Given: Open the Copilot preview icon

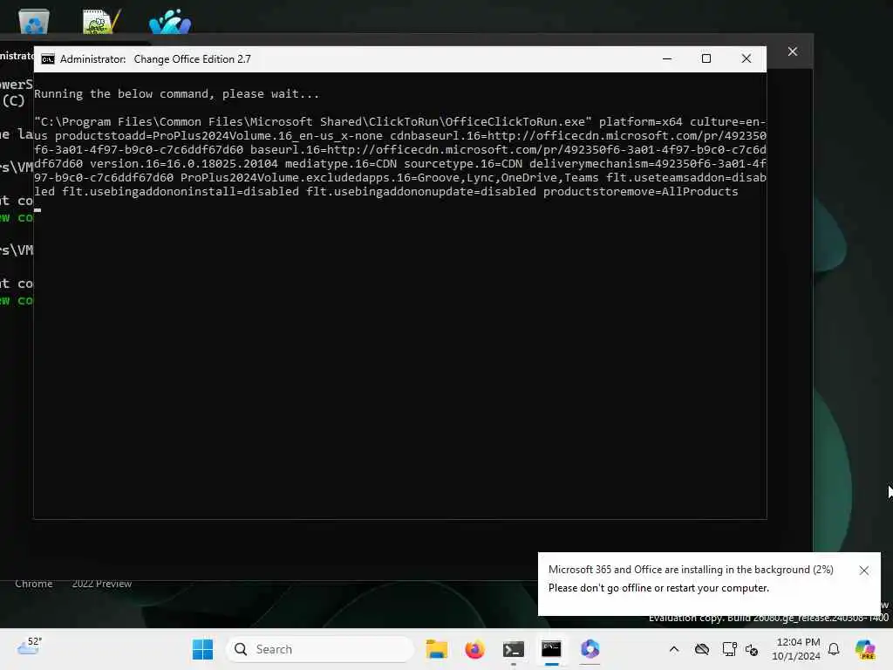Looking at the screenshot, I should point(865,649).
